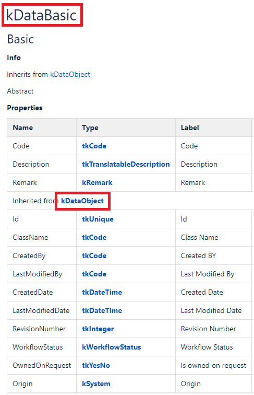254x395 pixels.
Task: Open the kSystem type link
Action: tap(96, 384)
